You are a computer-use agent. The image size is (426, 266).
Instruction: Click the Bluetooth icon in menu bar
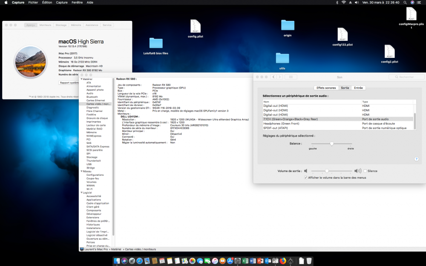(x=337, y=3)
